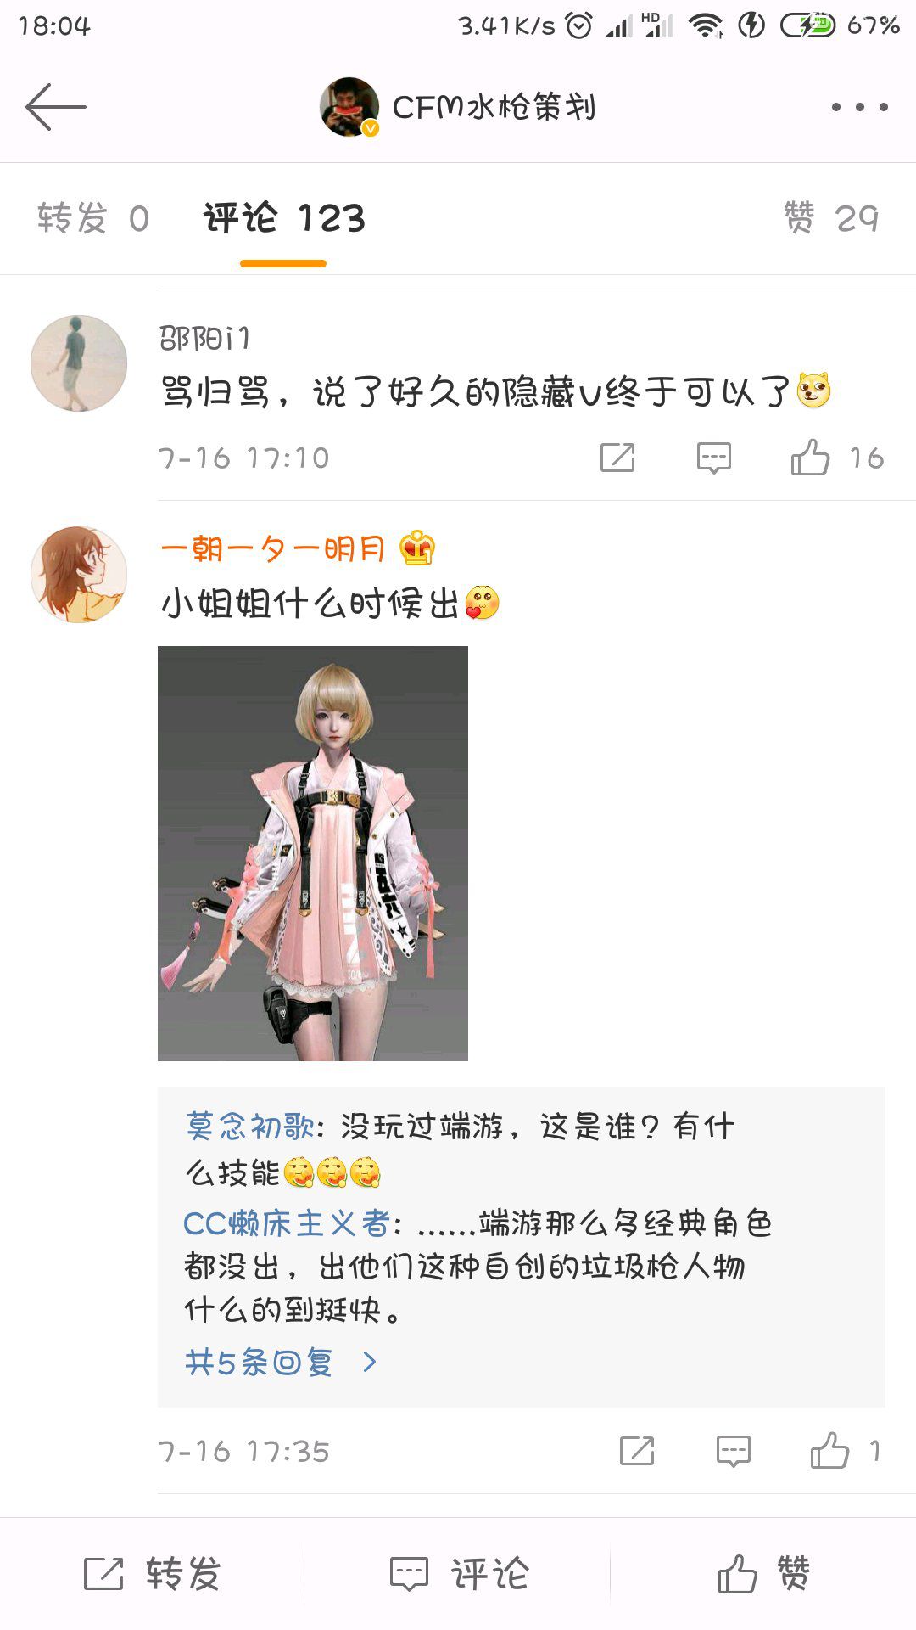Open the 赞 29 likes tab
Image resolution: width=916 pixels, height=1630 pixels.
tap(831, 218)
